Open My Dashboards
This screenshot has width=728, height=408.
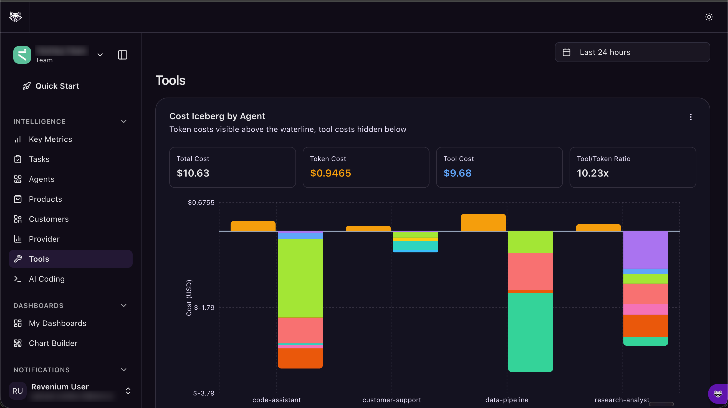(57, 323)
